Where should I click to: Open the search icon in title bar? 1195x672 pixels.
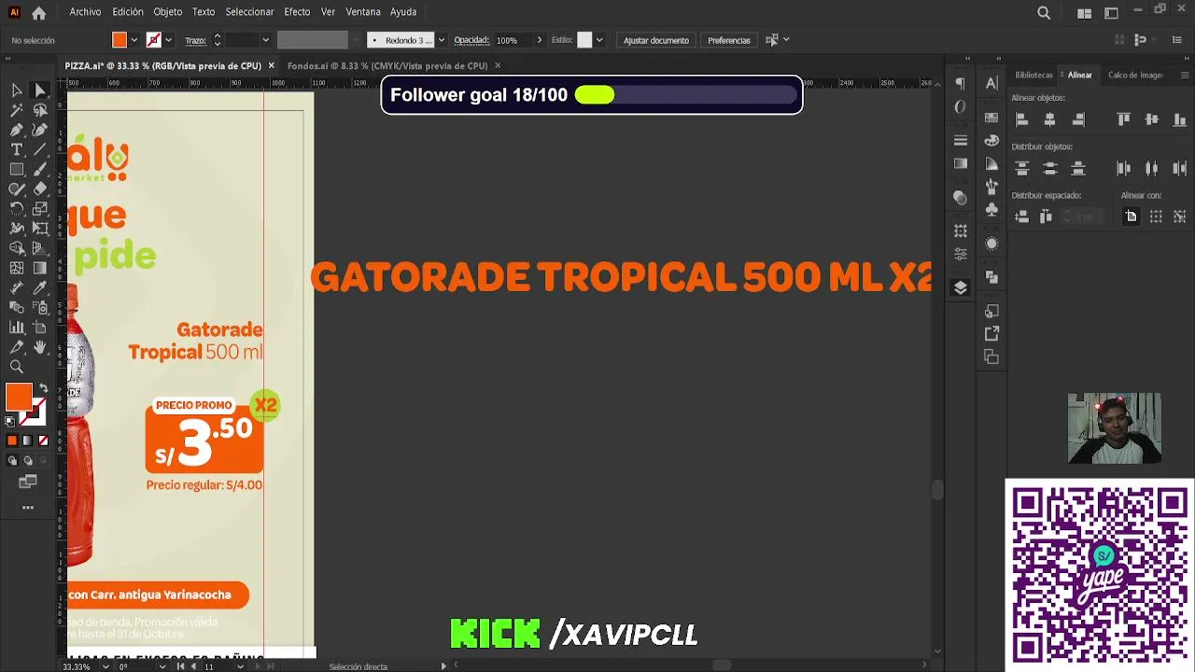[1044, 13]
